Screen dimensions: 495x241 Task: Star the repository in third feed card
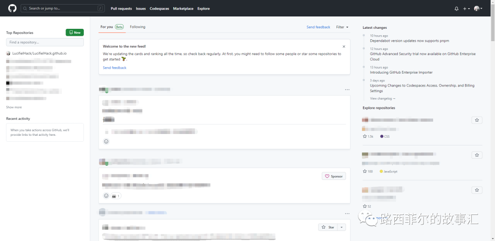click(x=328, y=227)
